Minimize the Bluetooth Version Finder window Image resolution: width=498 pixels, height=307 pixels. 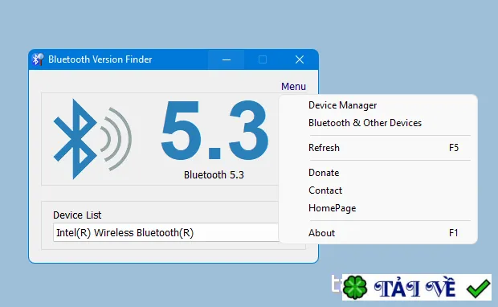point(227,59)
